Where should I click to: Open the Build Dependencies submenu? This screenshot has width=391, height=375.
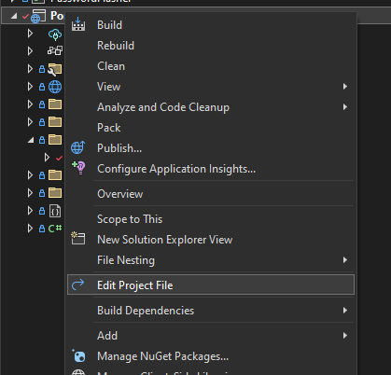211,311
